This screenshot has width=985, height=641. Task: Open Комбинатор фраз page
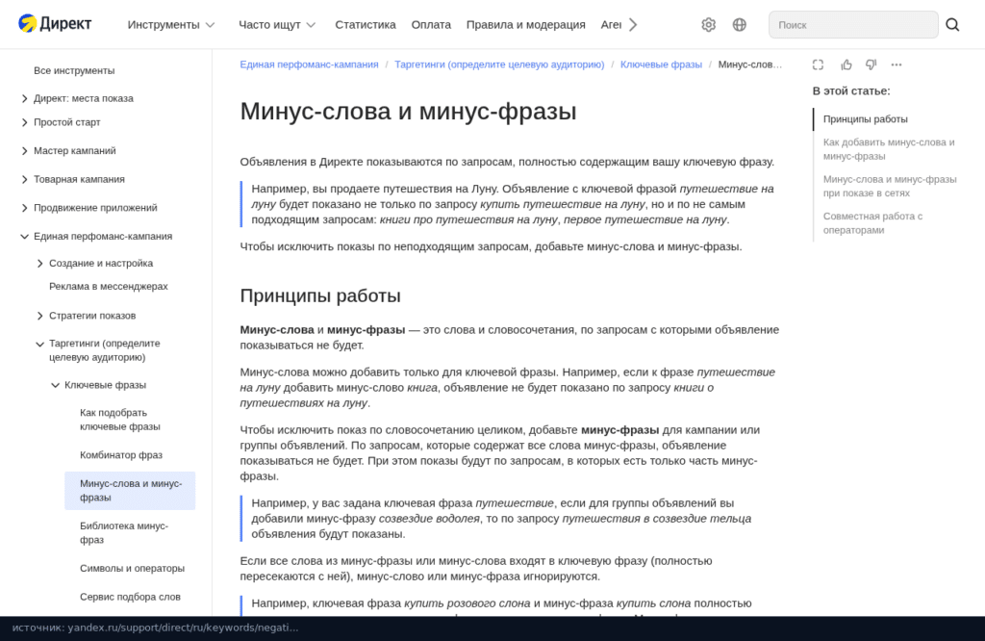(120, 455)
